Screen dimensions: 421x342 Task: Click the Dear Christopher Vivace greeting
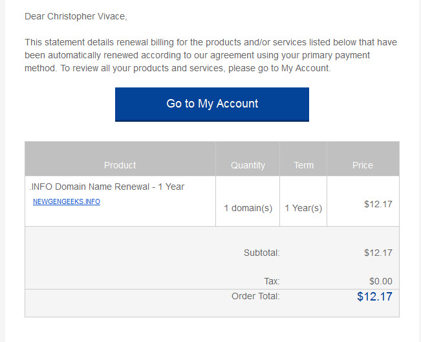click(x=76, y=16)
